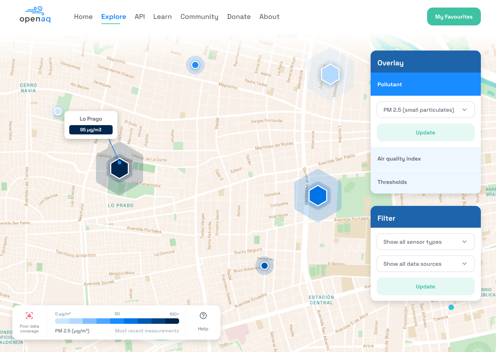Select the blue circle sensor marker near Mapocho
The height and width of the screenshot is (352, 496).
(195, 65)
